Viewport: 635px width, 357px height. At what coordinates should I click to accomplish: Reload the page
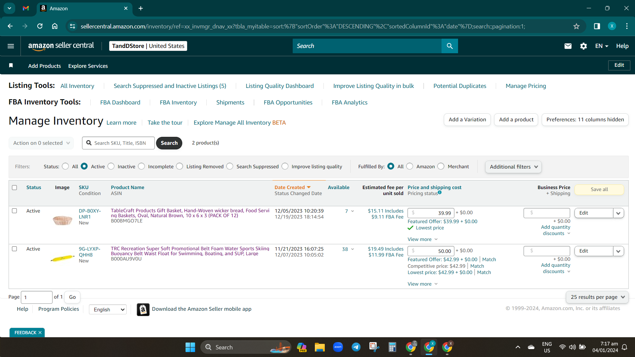point(40,26)
